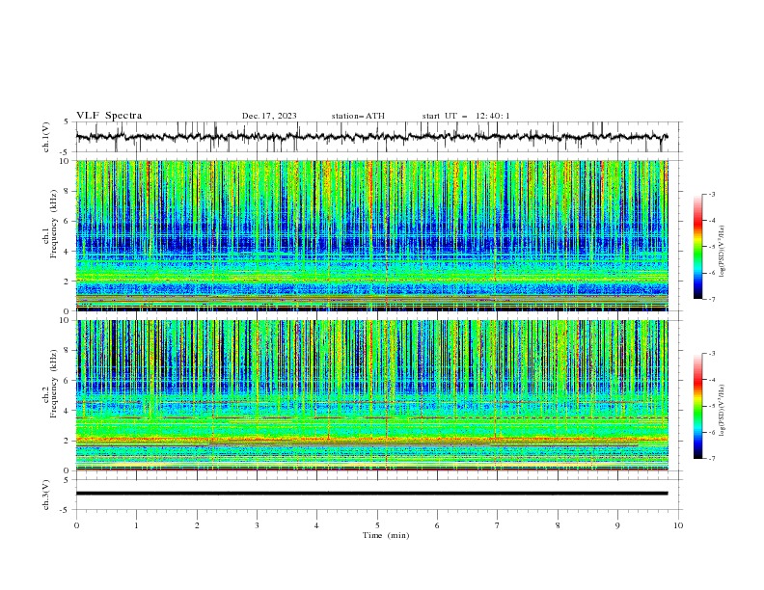Click the "-7" label on lower colorbar
This screenshot has height=590, width=764.
pos(712,459)
